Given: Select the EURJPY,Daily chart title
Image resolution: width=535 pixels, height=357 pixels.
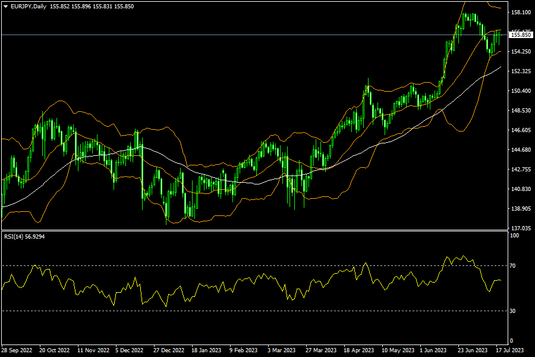Looking at the screenshot, I should 29,7.
